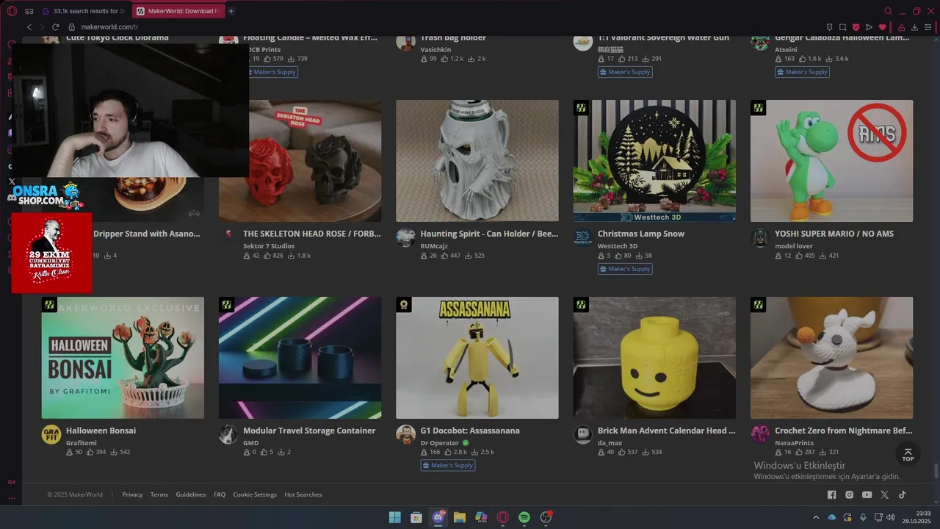Open OBS Studio from the taskbar
This screenshot has height=529, width=940.
pyautogui.click(x=546, y=517)
